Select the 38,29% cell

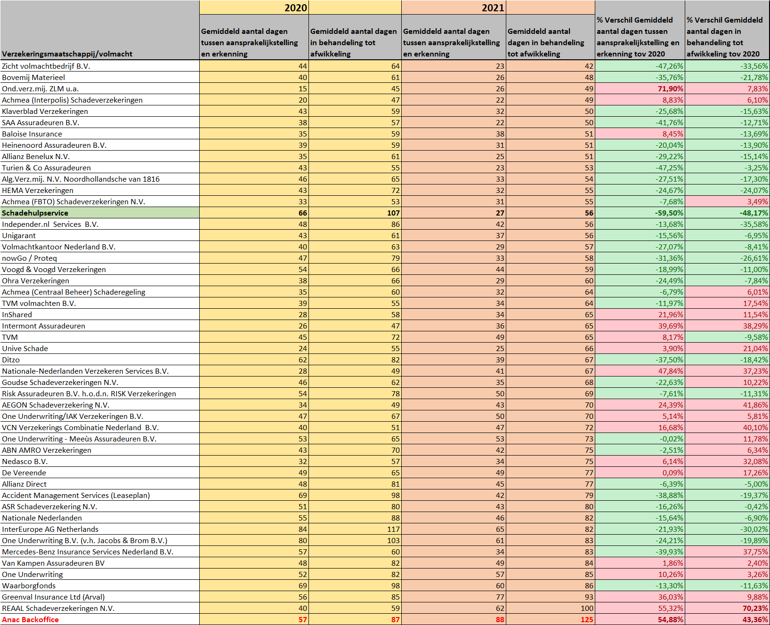click(x=727, y=326)
